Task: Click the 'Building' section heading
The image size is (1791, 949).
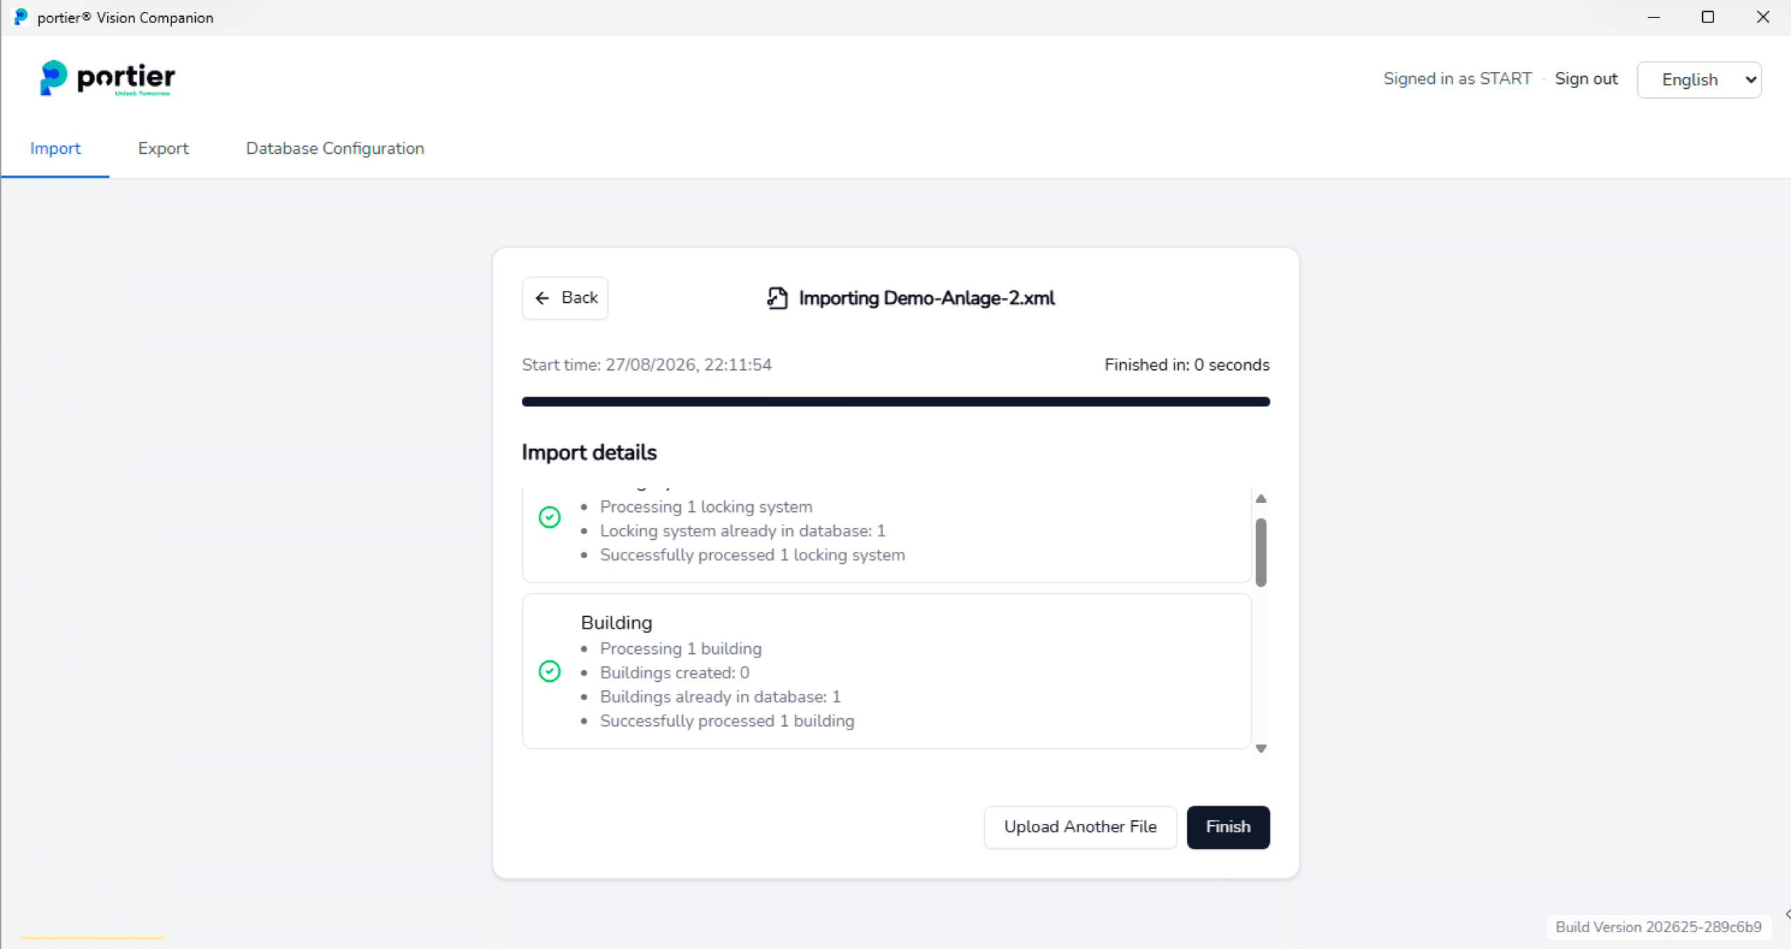Action: coord(616,622)
